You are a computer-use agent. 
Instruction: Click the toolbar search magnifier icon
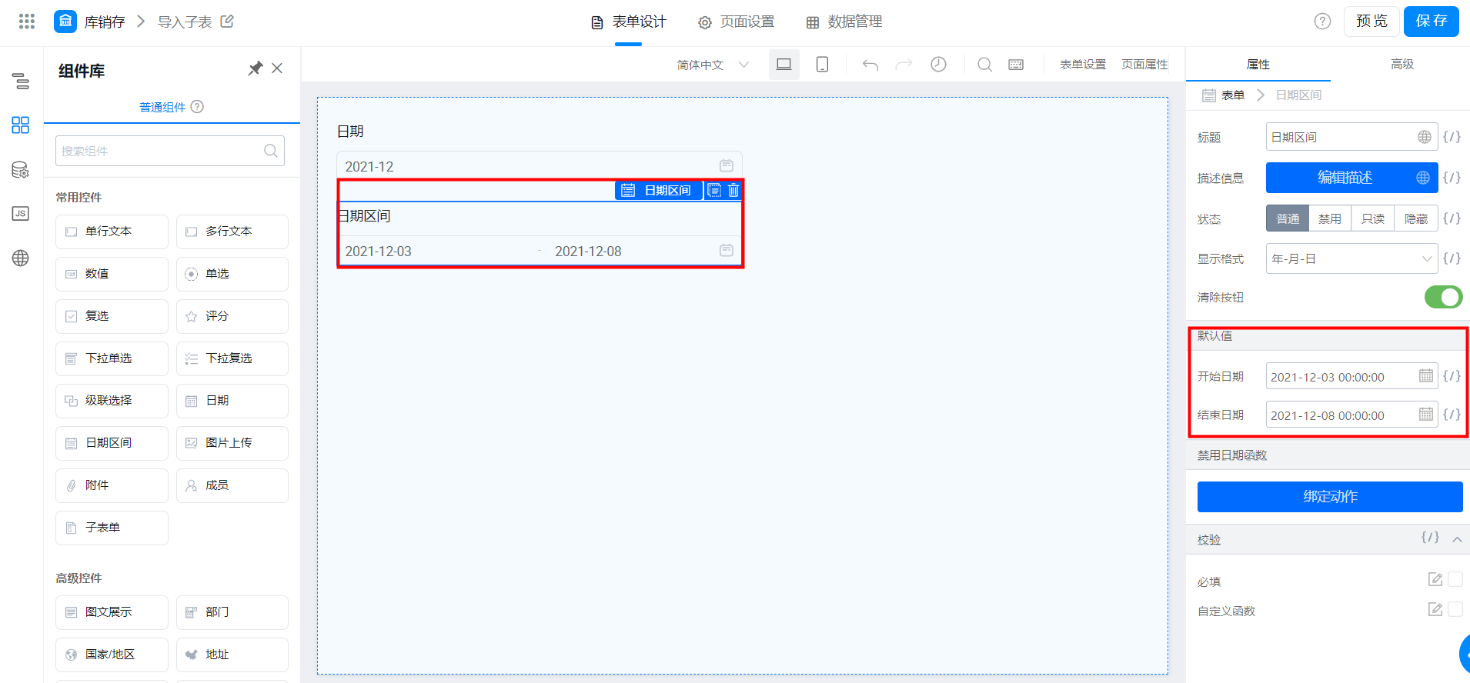[x=984, y=65]
